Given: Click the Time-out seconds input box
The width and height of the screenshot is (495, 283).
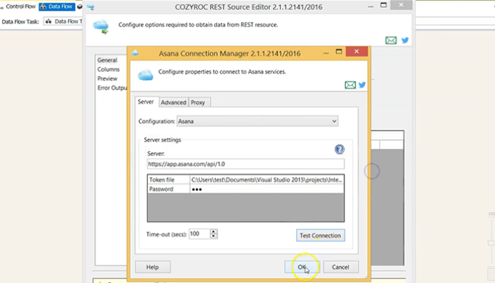Looking at the screenshot, I should point(199,233).
